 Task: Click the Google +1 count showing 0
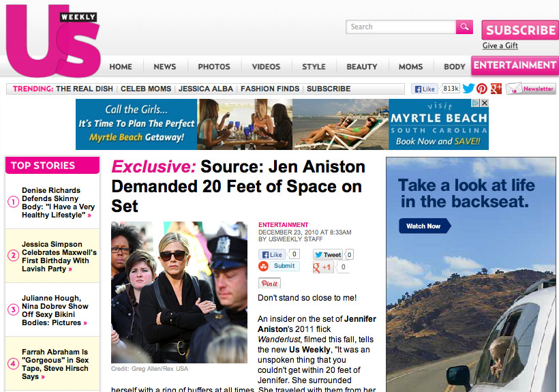[x=343, y=267]
